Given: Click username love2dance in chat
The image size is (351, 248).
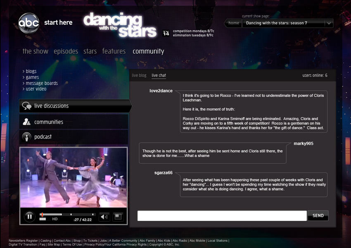Looking at the screenshot, I should coord(161,91).
